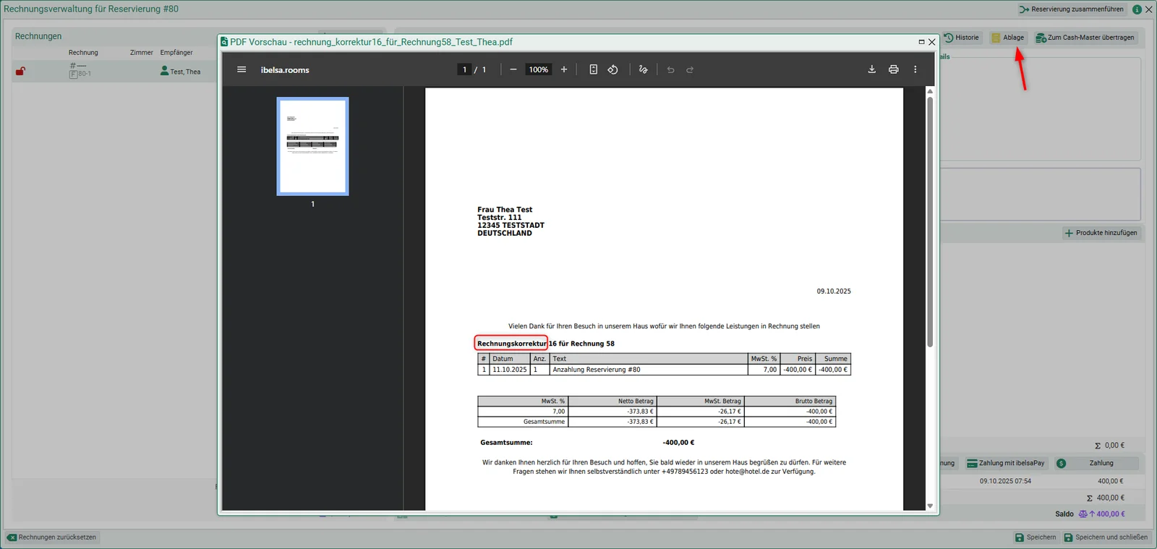Toggle the PDF viewer sidebar menu
This screenshot has height=549, width=1157.
click(242, 69)
